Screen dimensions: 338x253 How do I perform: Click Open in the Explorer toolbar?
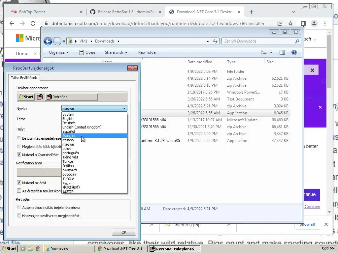87,52
